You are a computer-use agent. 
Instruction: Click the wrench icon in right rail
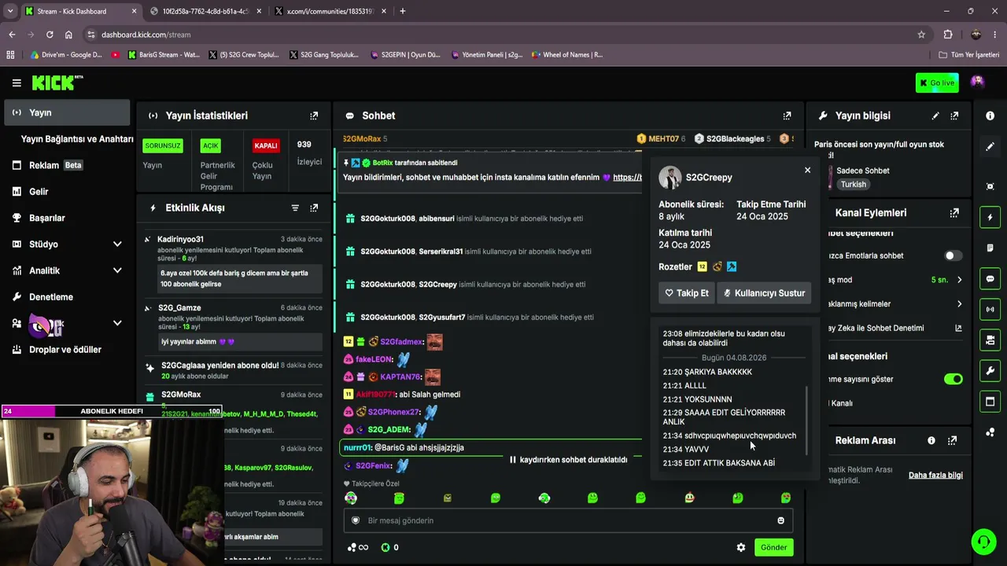click(990, 371)
